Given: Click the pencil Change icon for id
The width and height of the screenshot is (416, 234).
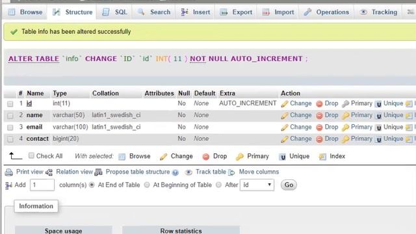Looking at the screenshot, I should [x=285, y=104].
